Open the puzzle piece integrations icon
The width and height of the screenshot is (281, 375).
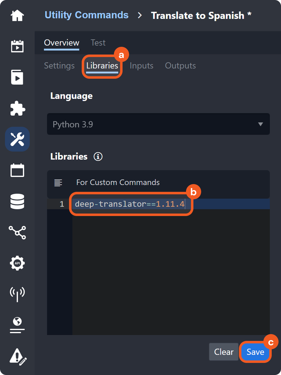17,108
